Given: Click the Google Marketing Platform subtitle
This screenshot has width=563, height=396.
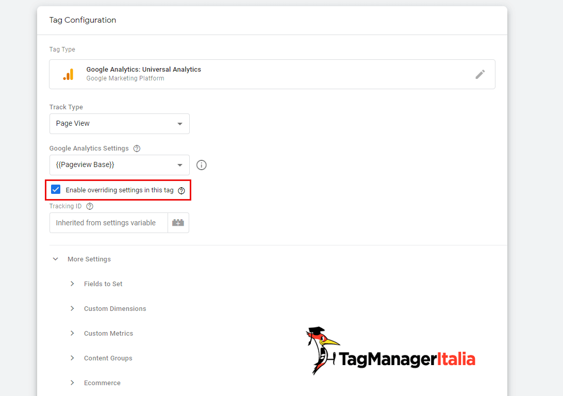Looking at the screenshot, I should pos(125,78).
